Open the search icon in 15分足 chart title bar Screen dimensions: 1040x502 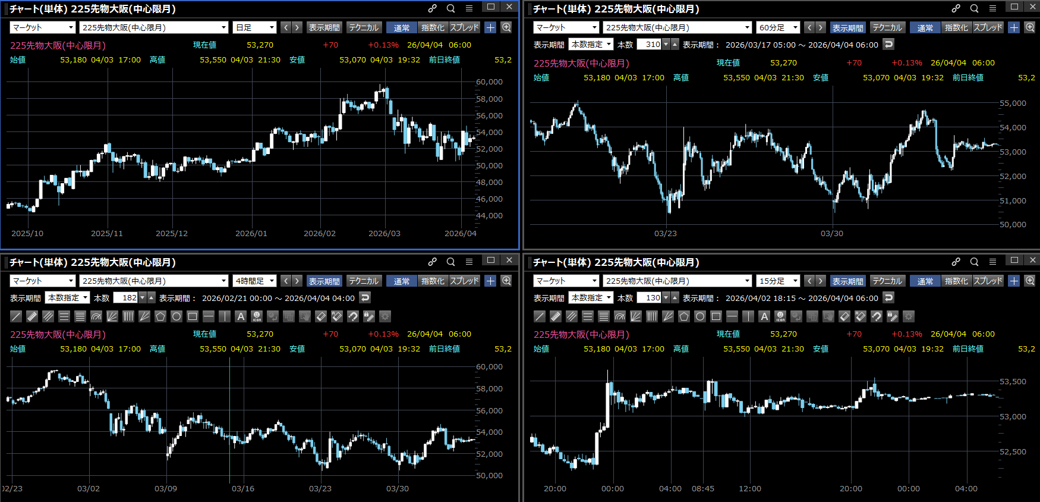(x=974, y=262)
